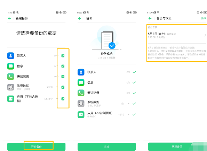This screenshot has width=207, height=151.
Task: Expand 系统数据 item in 新建备份 list
Action: (x=57, y=87)
